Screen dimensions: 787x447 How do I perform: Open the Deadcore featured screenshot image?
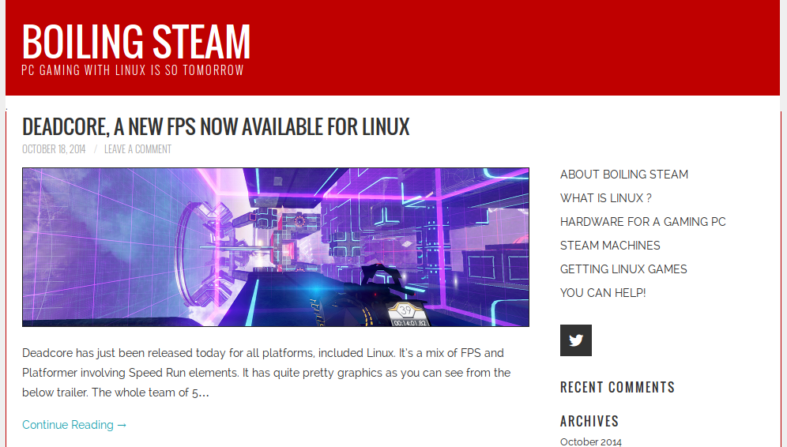275,246
